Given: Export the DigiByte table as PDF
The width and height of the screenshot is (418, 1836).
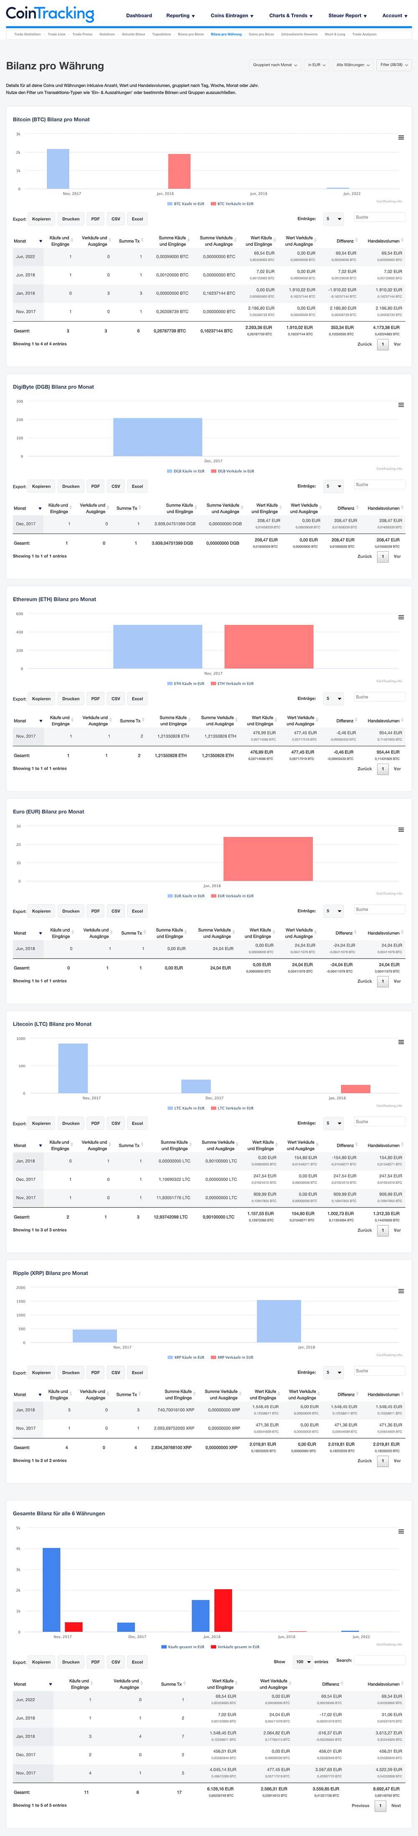Looking at the screenshot, I should 95,486.
